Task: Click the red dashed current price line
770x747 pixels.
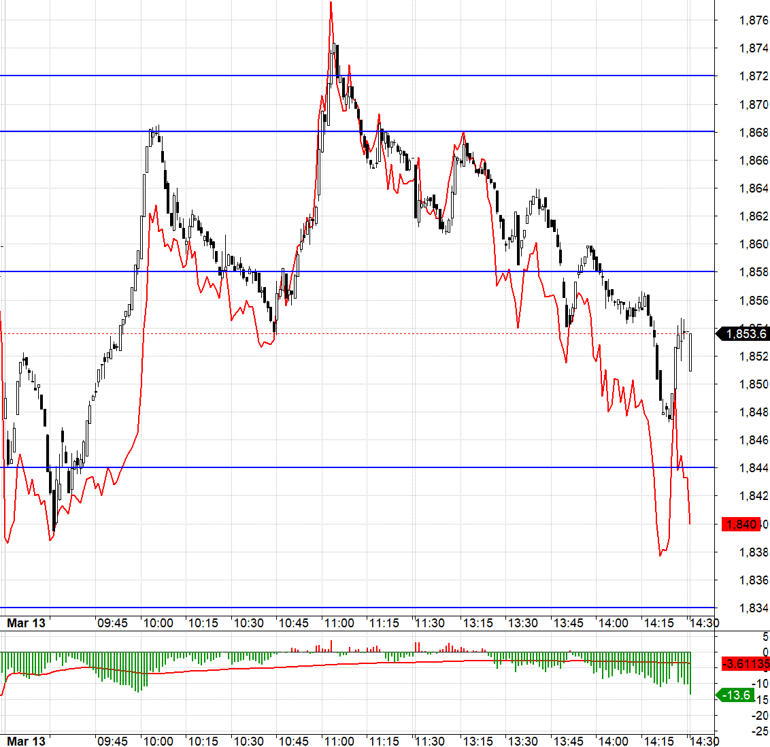Action: [x=408, y=333]
